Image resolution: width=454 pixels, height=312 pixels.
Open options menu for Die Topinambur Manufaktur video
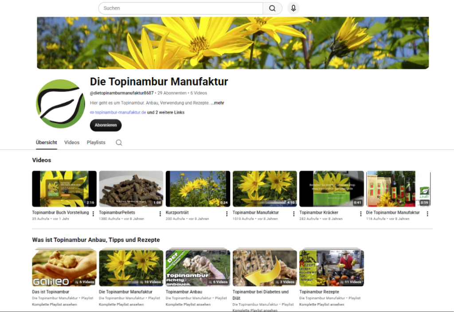click(427, 214)
